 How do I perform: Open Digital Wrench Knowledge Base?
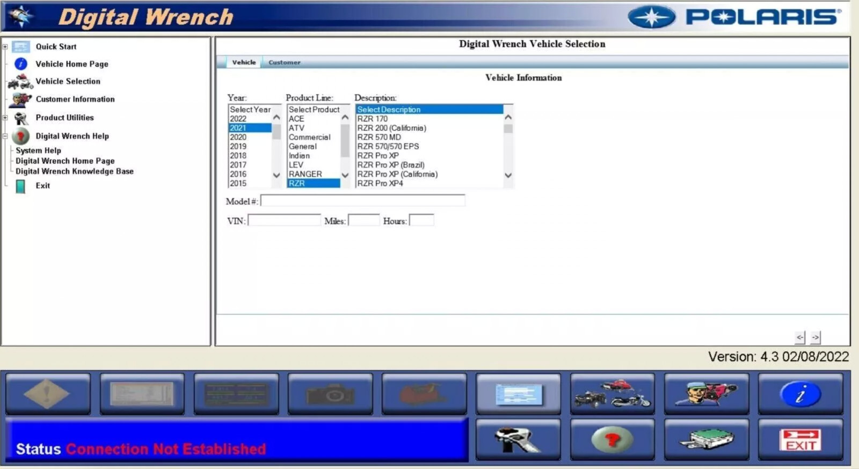[75, 171]
